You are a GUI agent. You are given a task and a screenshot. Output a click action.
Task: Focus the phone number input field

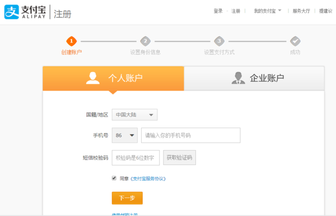(191, 135)
